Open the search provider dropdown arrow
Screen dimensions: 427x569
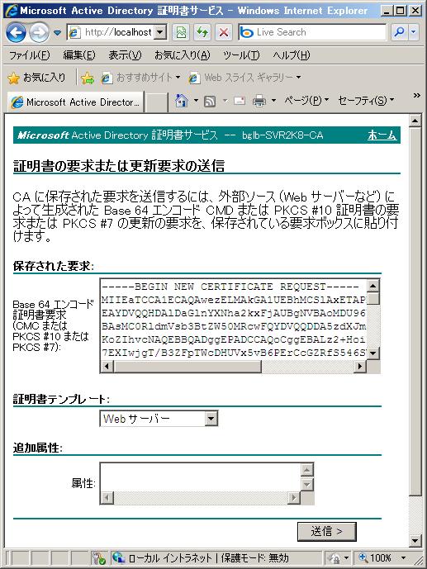413,32
